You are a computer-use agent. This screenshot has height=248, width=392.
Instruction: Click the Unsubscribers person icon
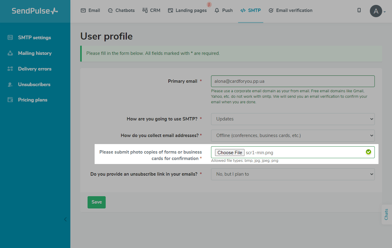(x=10, y=84)
